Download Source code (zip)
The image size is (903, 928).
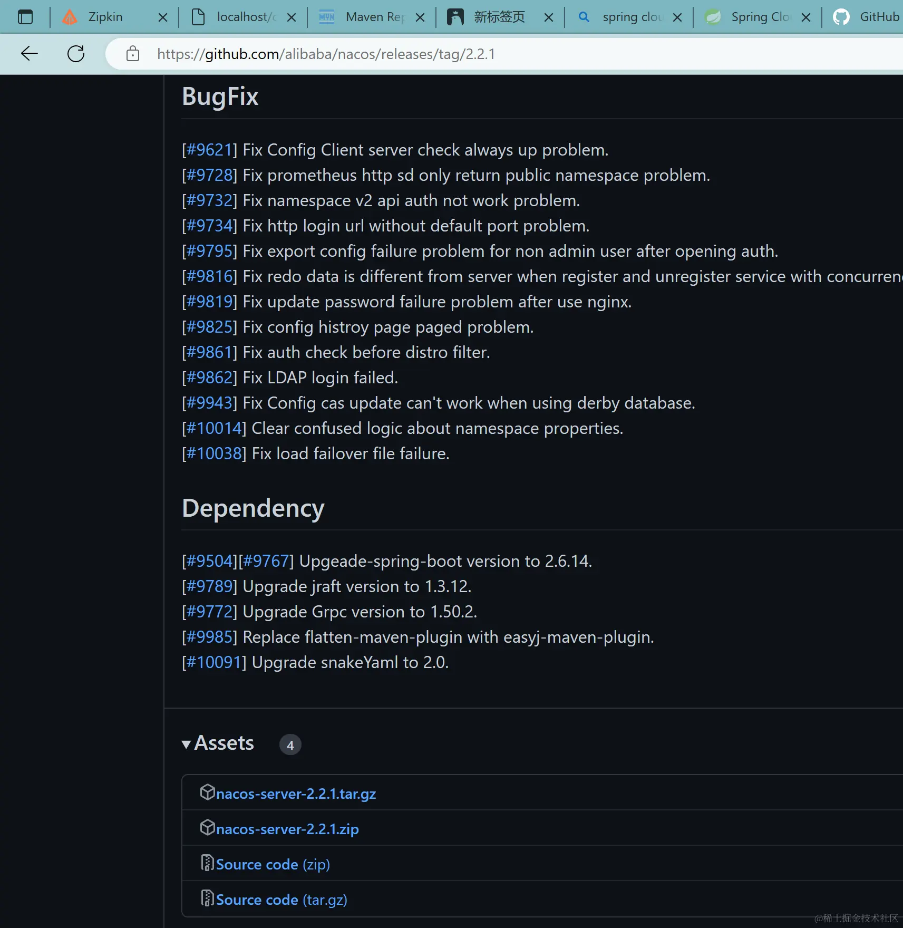(x=273, y=864)
